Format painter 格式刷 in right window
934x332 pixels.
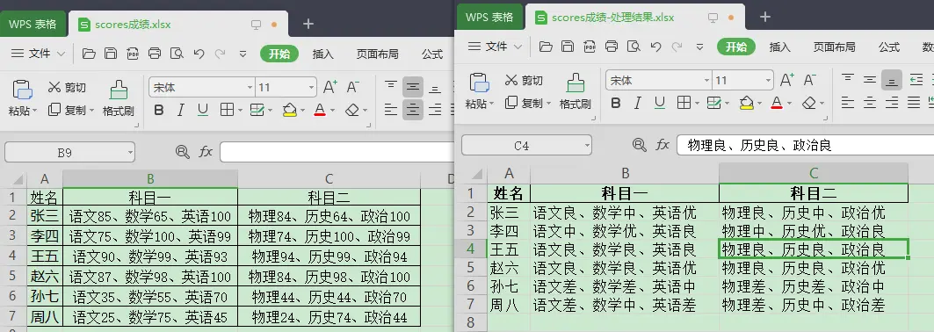coord(576,91)
